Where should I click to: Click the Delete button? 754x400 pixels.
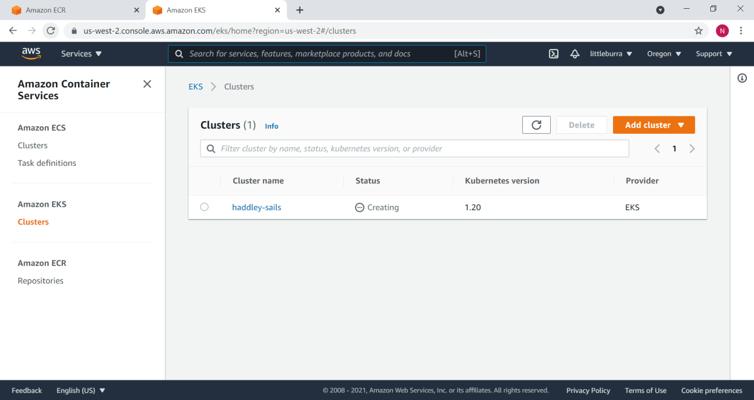(581, 125)
